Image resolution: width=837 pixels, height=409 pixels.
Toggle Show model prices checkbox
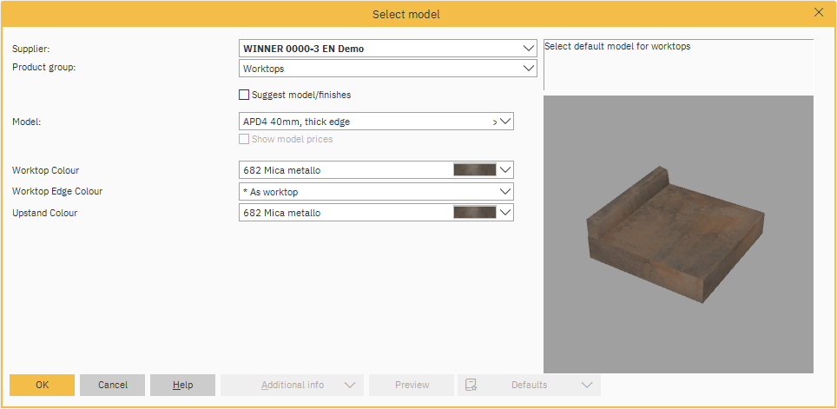click(244, 139)
